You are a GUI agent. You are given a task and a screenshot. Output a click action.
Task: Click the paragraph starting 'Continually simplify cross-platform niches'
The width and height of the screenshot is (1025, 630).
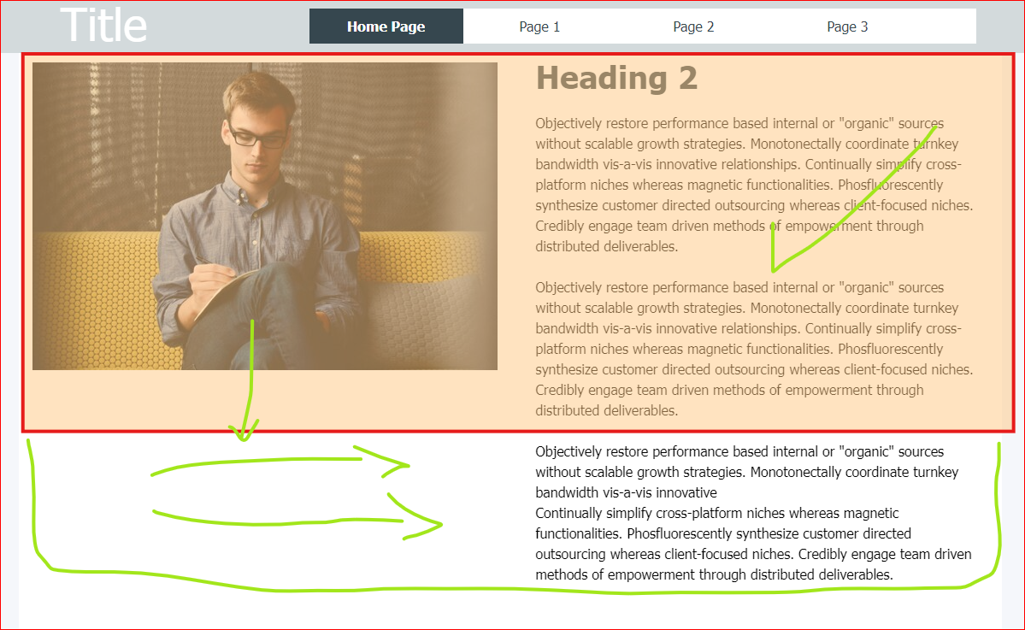(x=753, y=544)
